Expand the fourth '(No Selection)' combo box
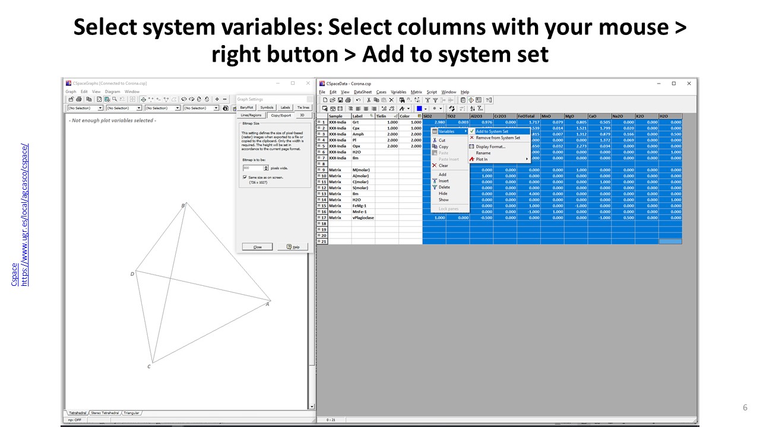The height and width of the screenshot is (427, 760). point(216,109)
